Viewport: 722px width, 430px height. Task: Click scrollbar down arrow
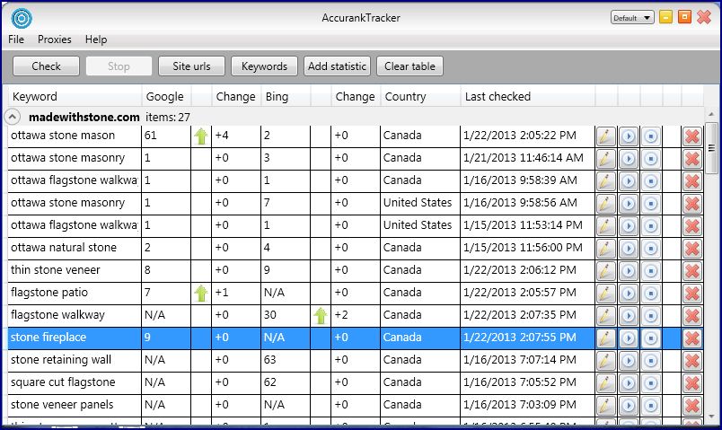(711, 417)
